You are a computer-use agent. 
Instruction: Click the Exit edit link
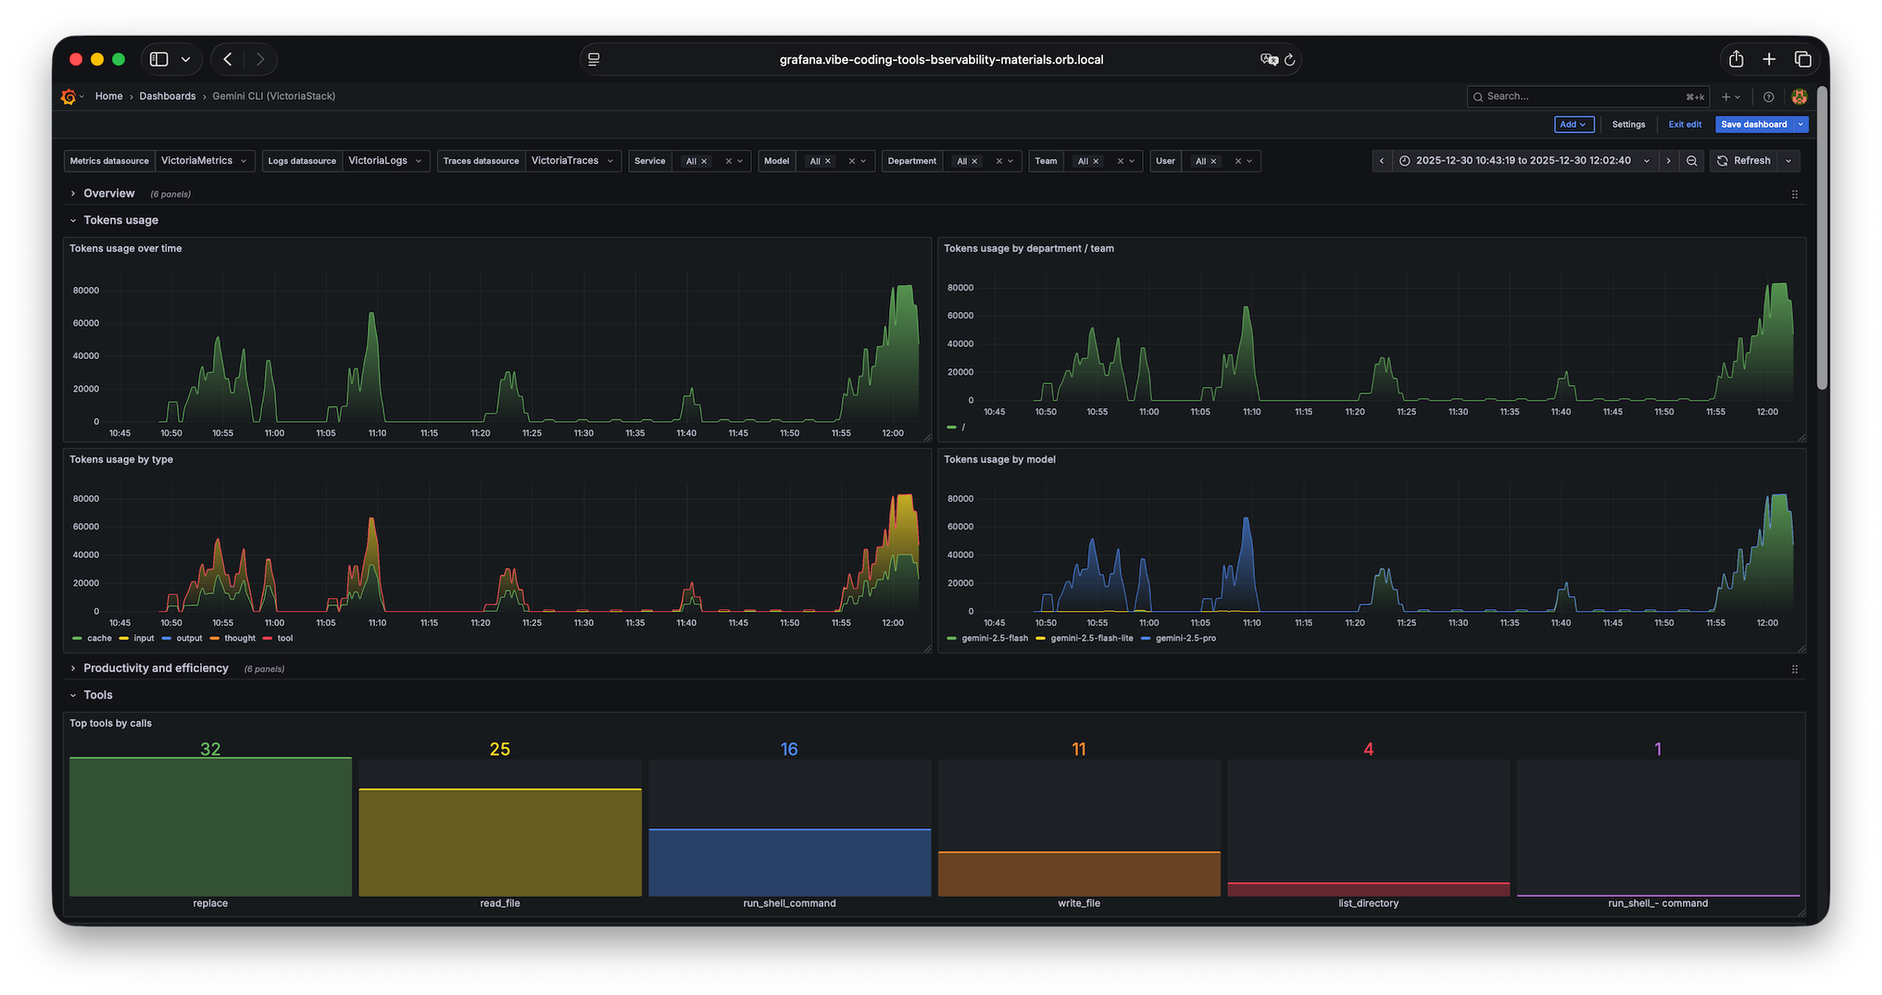click(1685, 124)
